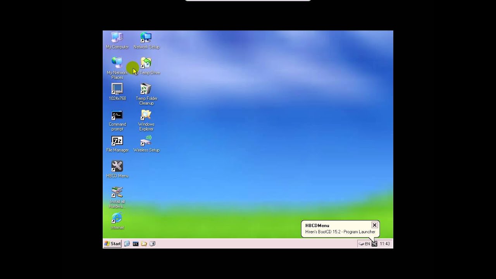Click the drive tray icon beside EN

click(361, 244)
